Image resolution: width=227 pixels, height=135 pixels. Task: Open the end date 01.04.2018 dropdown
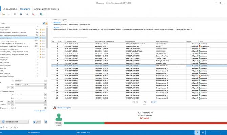(x=45, y=84)
